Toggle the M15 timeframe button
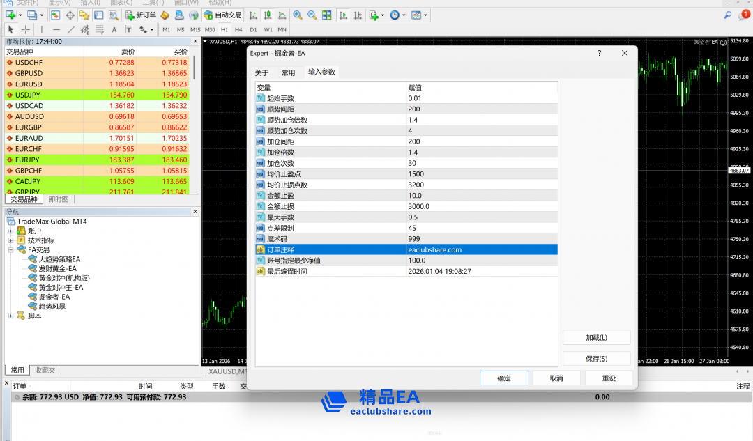This screenshot has width=753, height=441. point(195,29)
